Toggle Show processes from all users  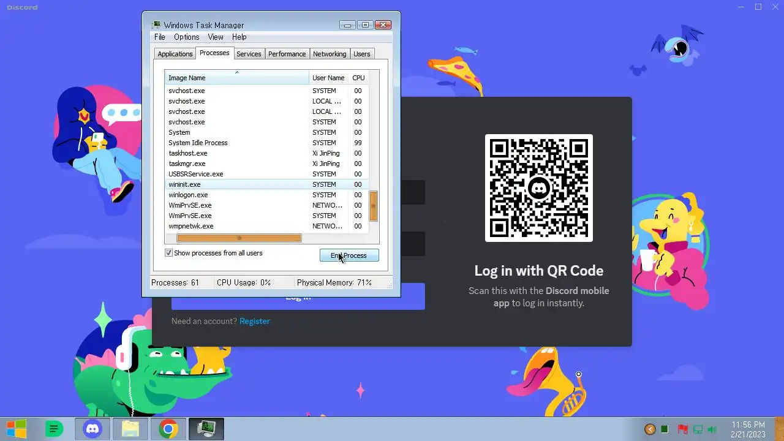pos(168,253)
